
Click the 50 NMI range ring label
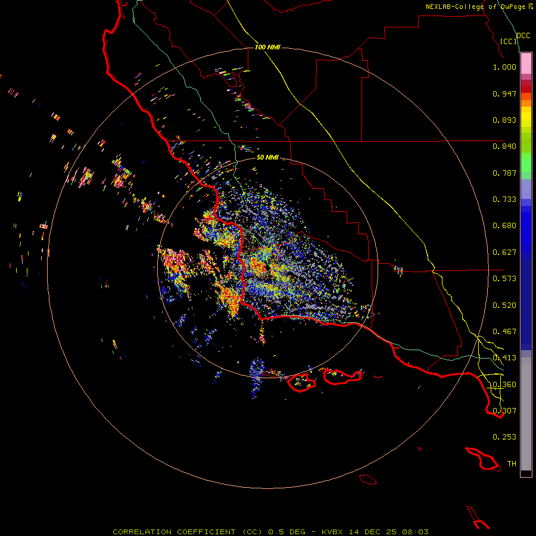click(267, 158)
